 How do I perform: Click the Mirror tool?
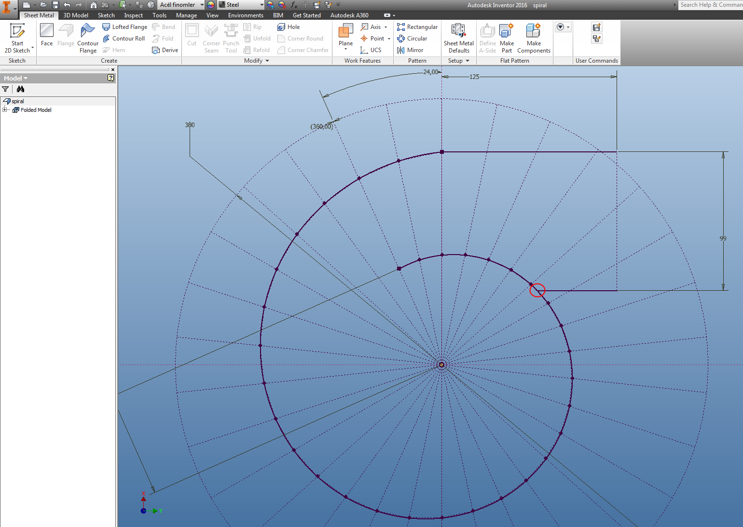[x=410, y=50]
